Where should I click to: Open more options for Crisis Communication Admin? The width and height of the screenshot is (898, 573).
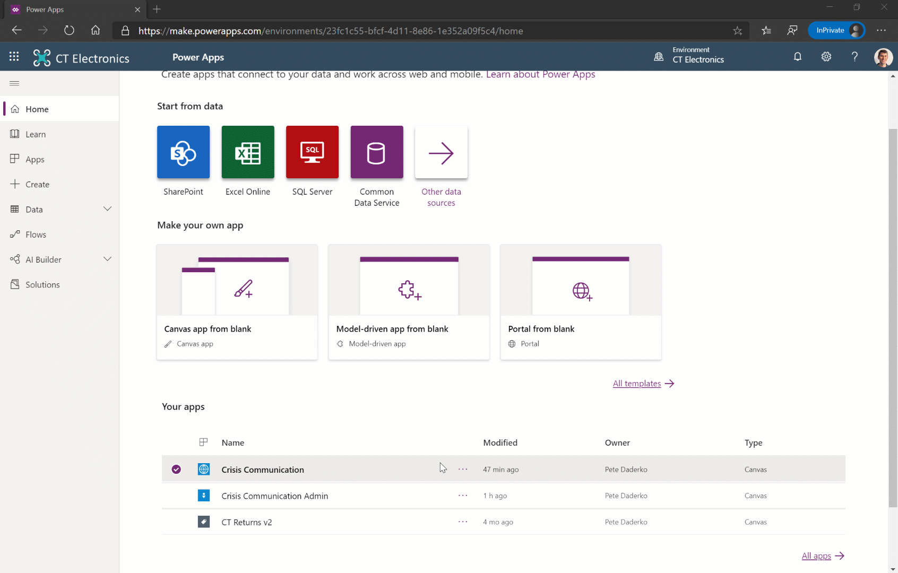pos(463,496)
